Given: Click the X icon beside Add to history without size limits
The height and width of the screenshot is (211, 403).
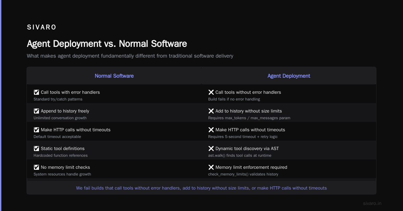Looking at the screenshot, I should pyautogui.click(x=211, y=111).
